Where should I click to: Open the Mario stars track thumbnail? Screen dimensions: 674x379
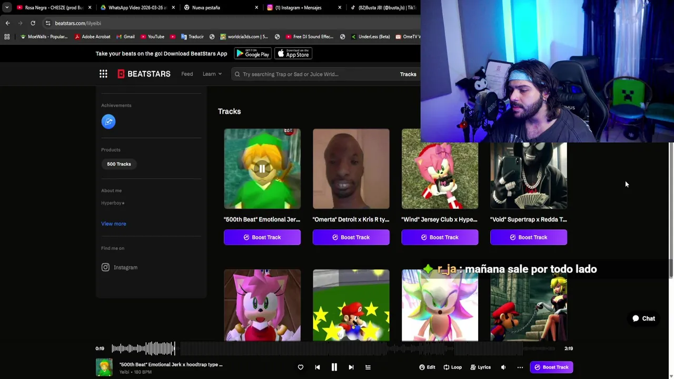[351, 305]
